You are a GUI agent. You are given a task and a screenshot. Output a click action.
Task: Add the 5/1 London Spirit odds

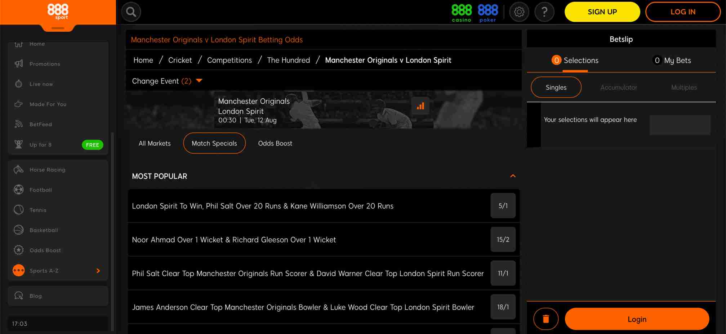[503, 206]
